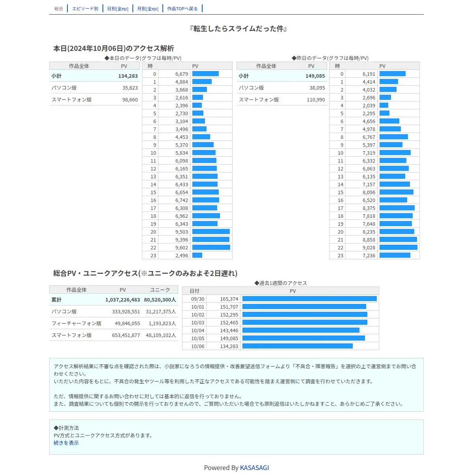Select 累計 unique 80,520,300人
Image resolution: width=473 pixels, height=474 pixels.
pos(160,300)
